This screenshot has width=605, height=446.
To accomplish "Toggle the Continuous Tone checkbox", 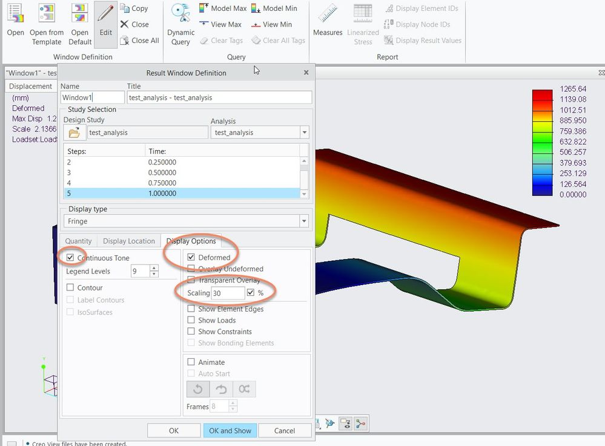I will [x=71, y=258].
